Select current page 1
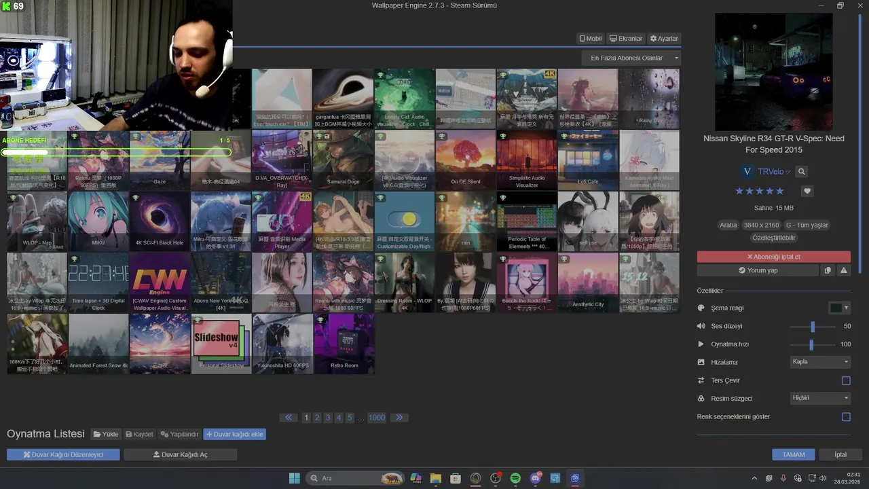Viewport: 869px width, 489px height. coord(307,418)
